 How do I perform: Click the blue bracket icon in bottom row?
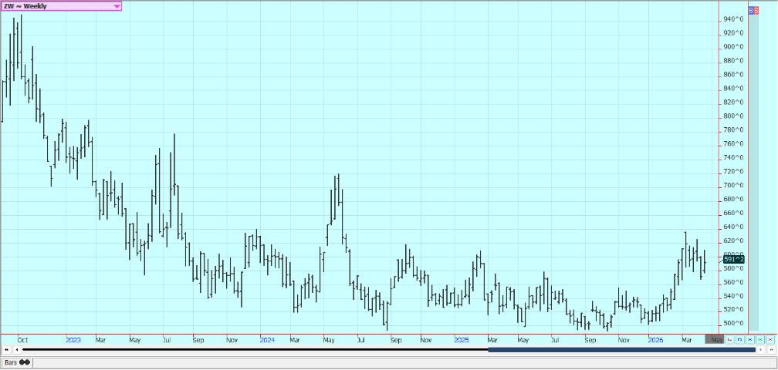point(739,339)
